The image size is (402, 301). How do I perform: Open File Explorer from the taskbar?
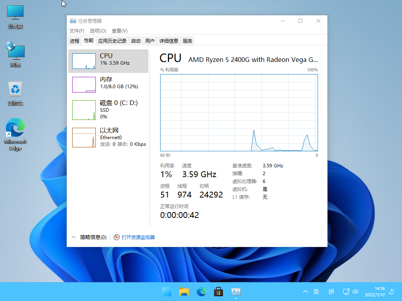(184, 292)
